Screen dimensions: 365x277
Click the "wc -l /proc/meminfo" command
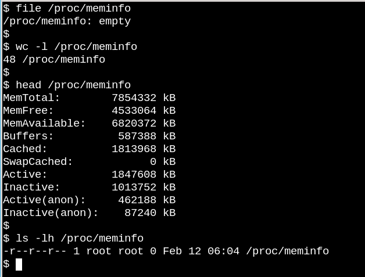[76, 47]
